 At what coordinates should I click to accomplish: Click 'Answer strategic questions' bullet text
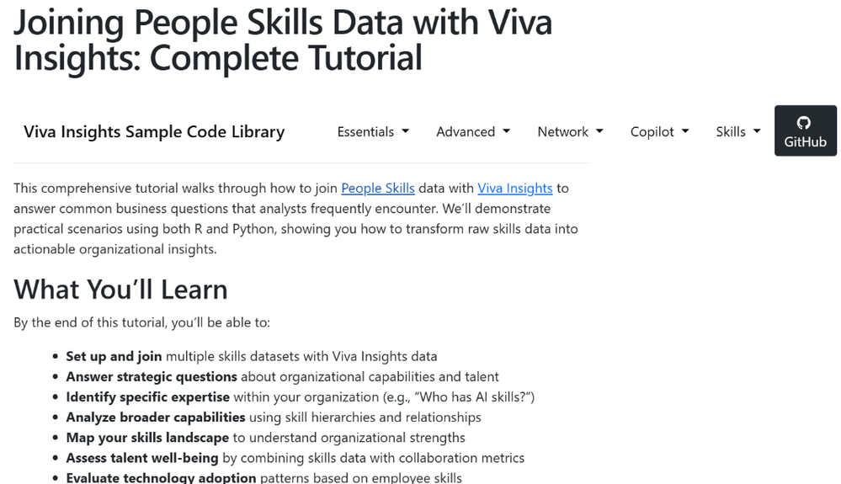152,376
